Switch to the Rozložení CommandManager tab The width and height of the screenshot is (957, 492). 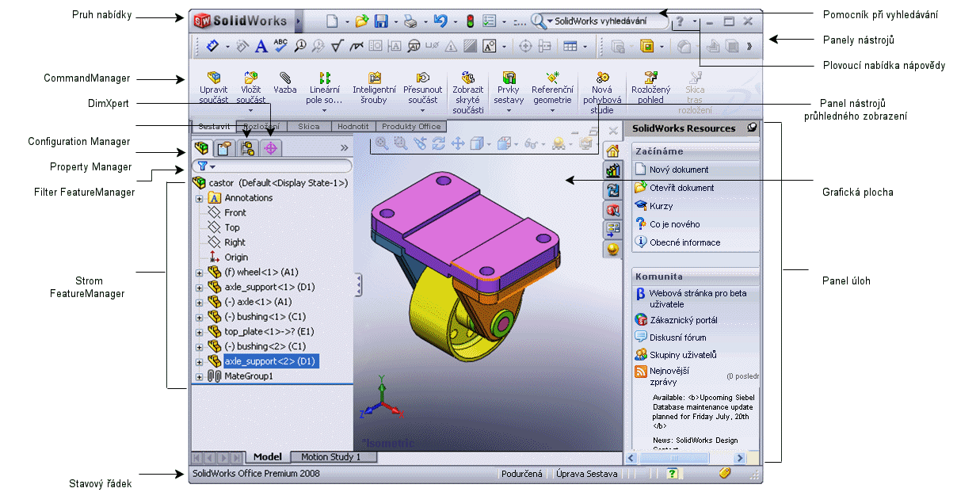tap(261, 127)
